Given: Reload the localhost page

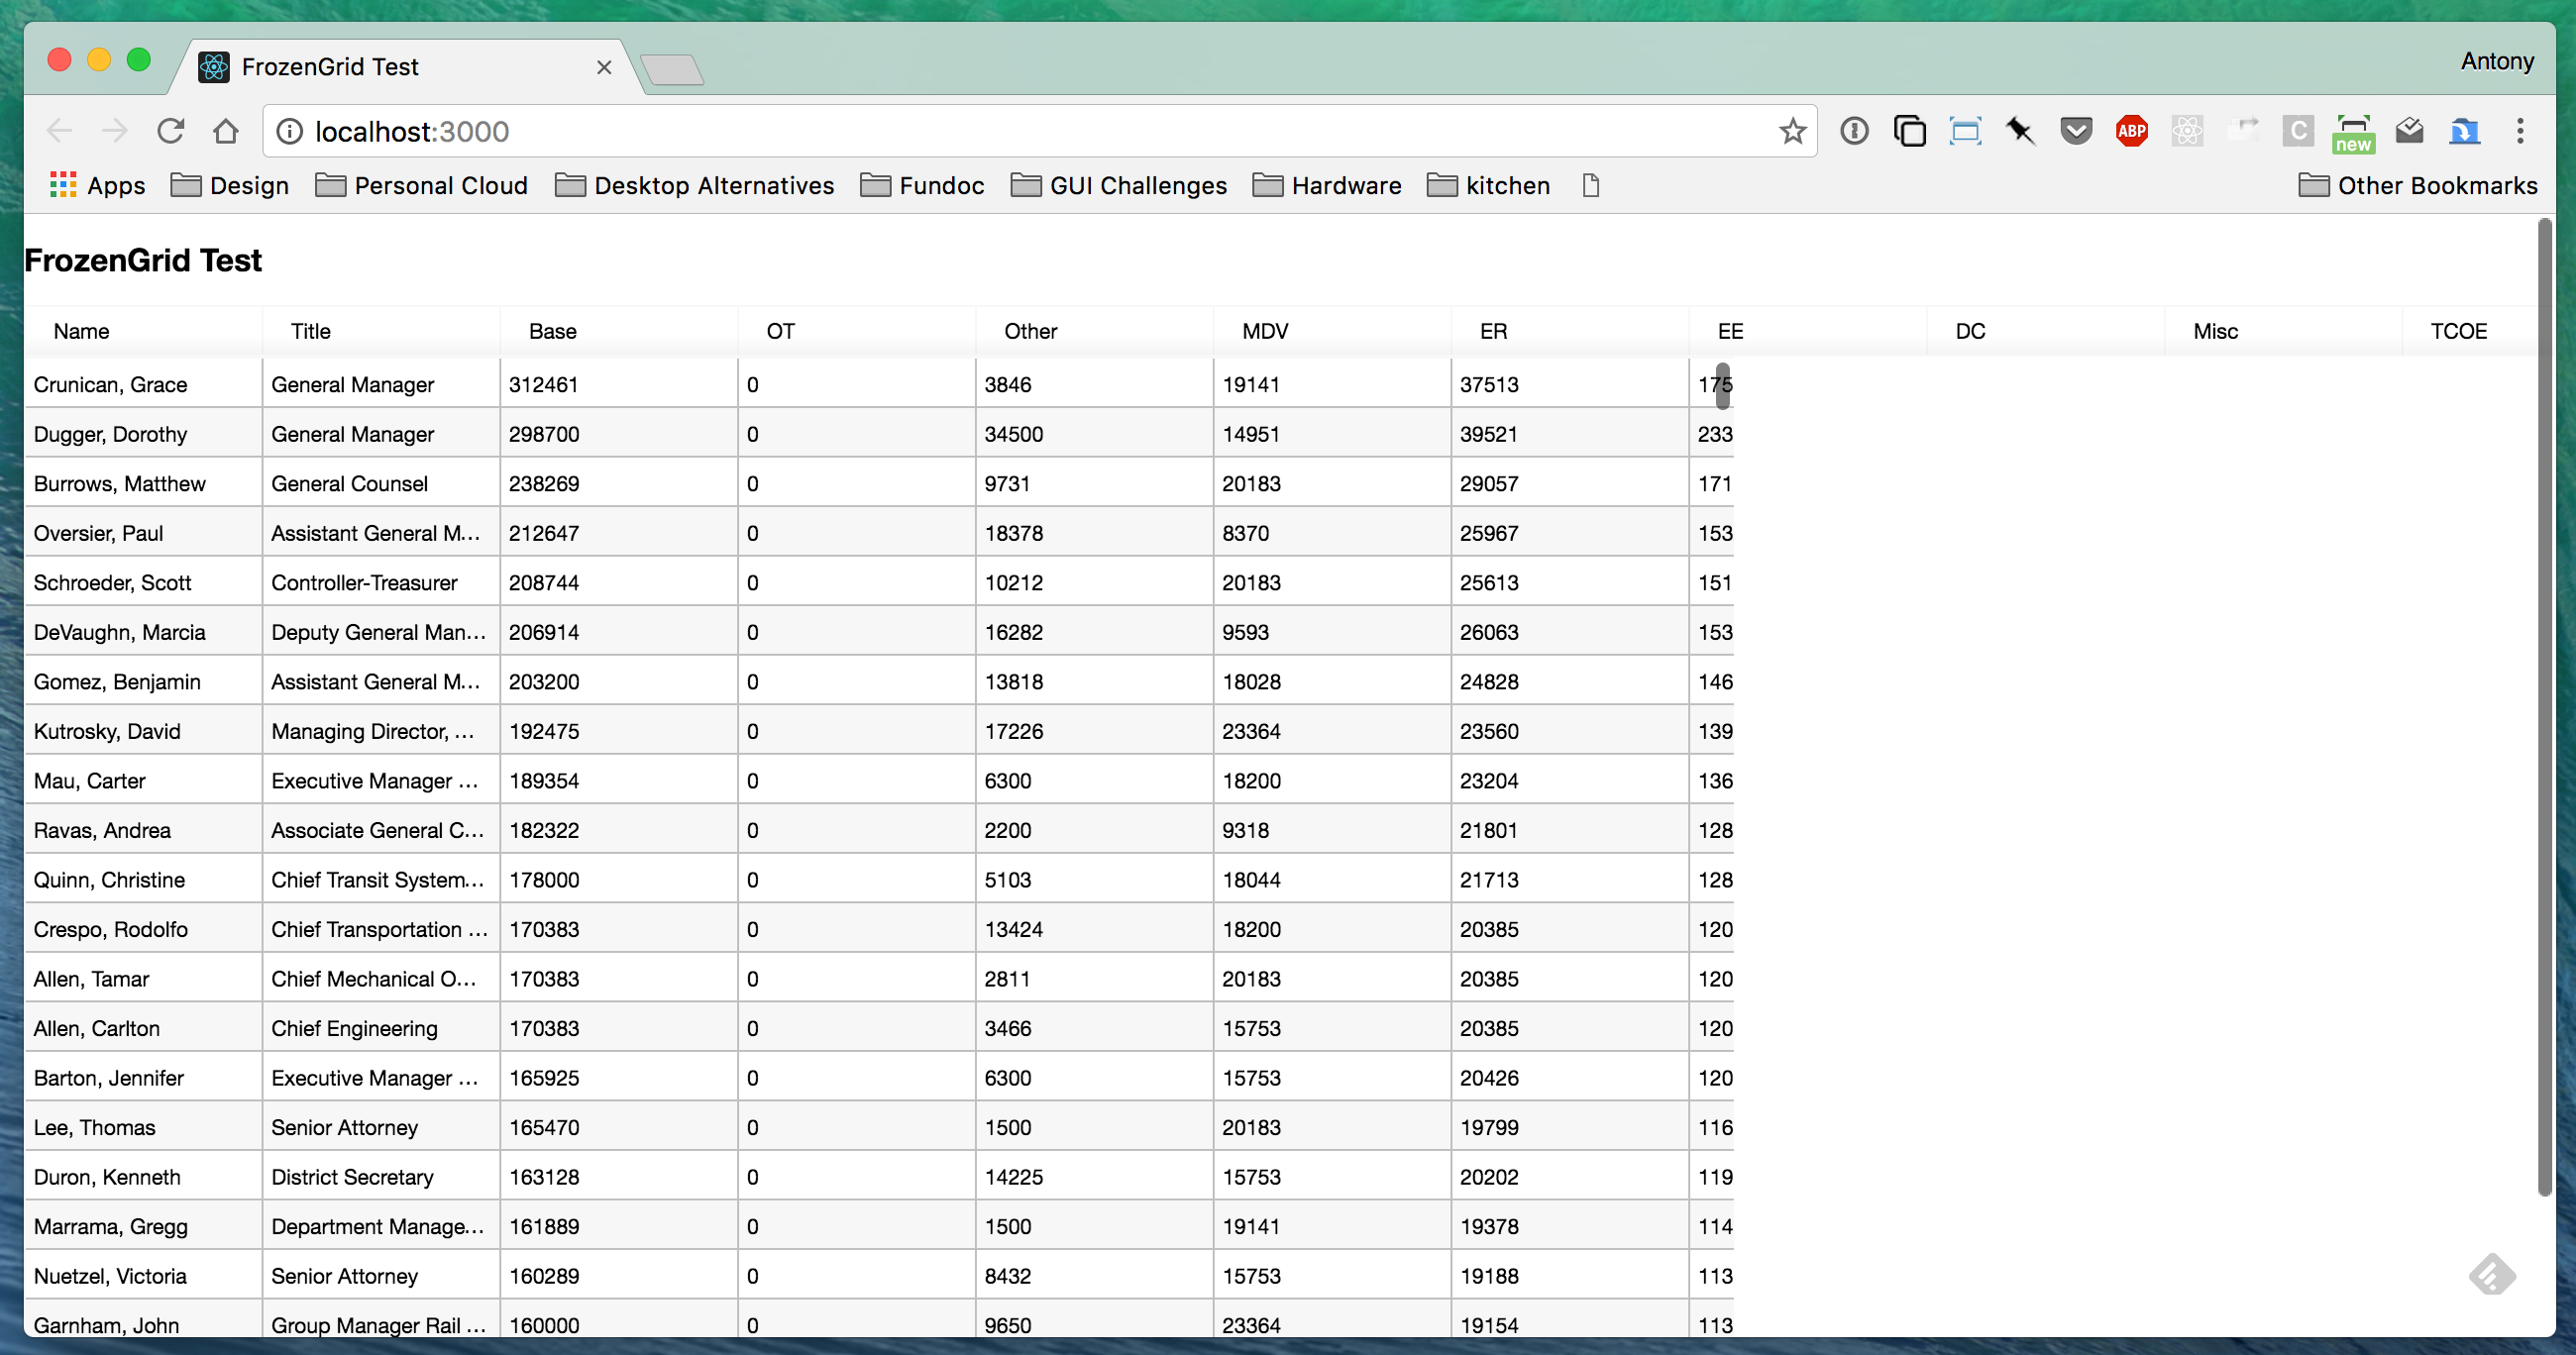Looking at the screenshot, I should (x=171, y=131).
